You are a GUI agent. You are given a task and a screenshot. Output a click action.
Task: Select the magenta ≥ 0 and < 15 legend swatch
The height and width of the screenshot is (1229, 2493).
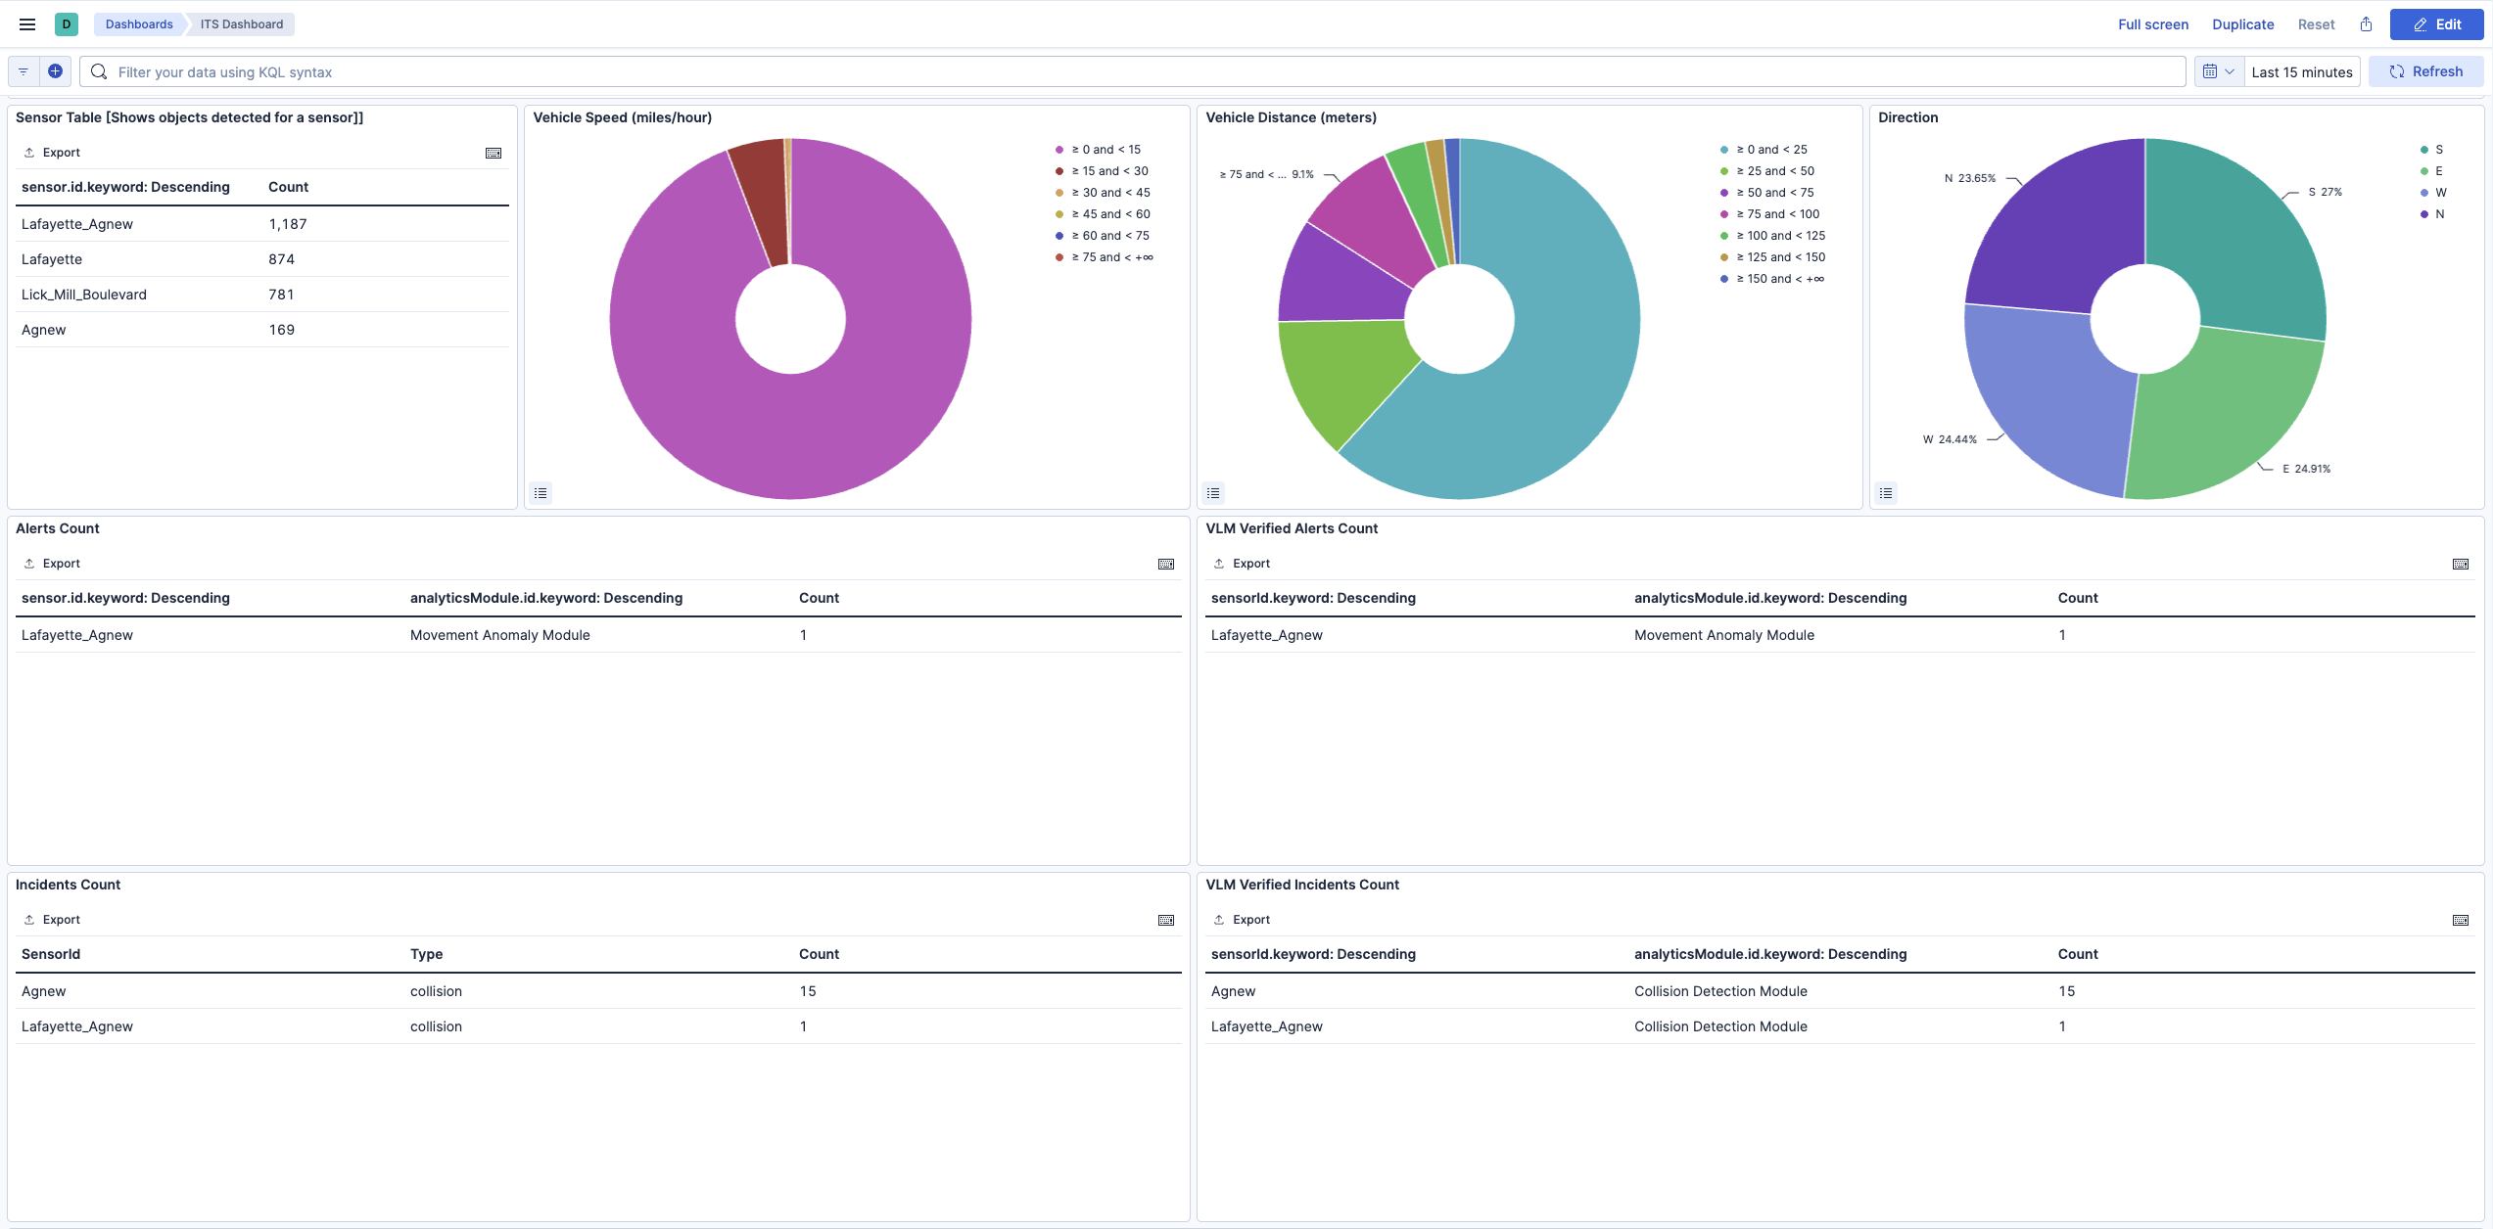click(x=1058, y=149)
